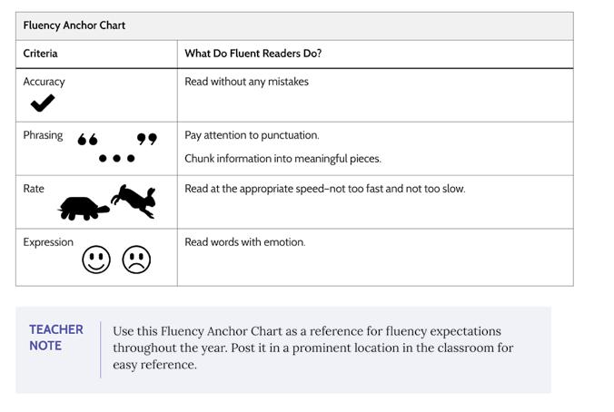Click "Chunk information into meaningful pieces." line
The height and width of the screenshot is (412, 614).
282,159
